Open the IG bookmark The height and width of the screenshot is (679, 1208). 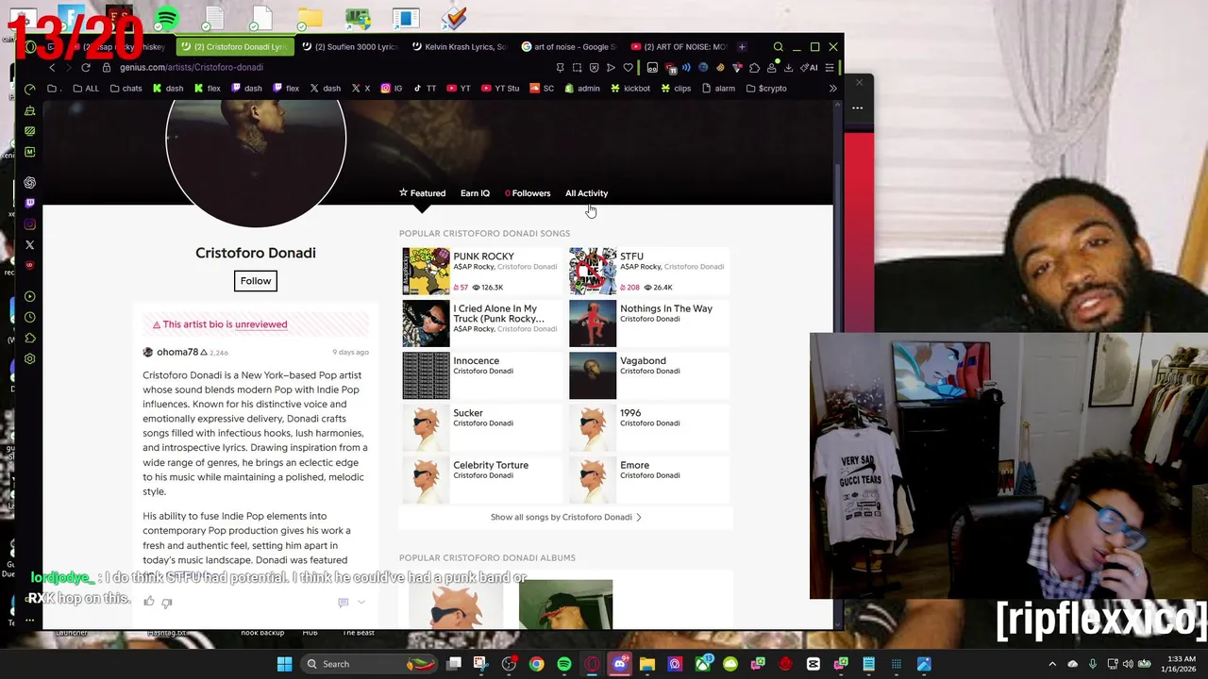pyautogui.click(x=392, y=89)
